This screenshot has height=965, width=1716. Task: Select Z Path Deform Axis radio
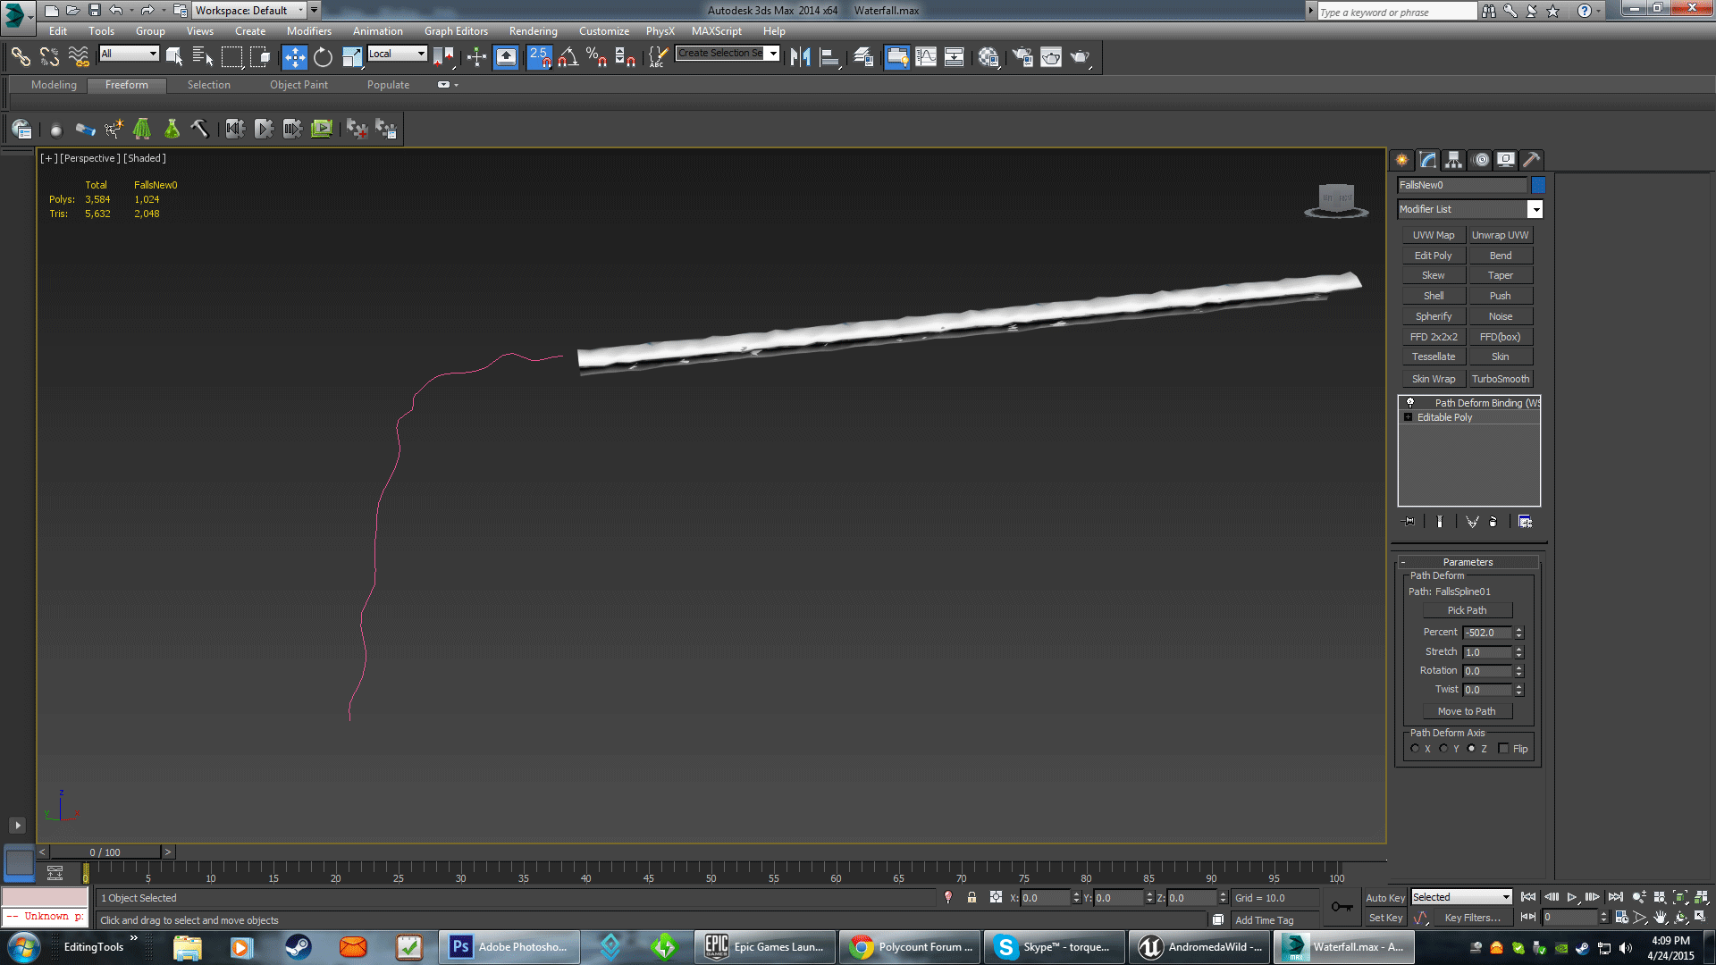1471,749
